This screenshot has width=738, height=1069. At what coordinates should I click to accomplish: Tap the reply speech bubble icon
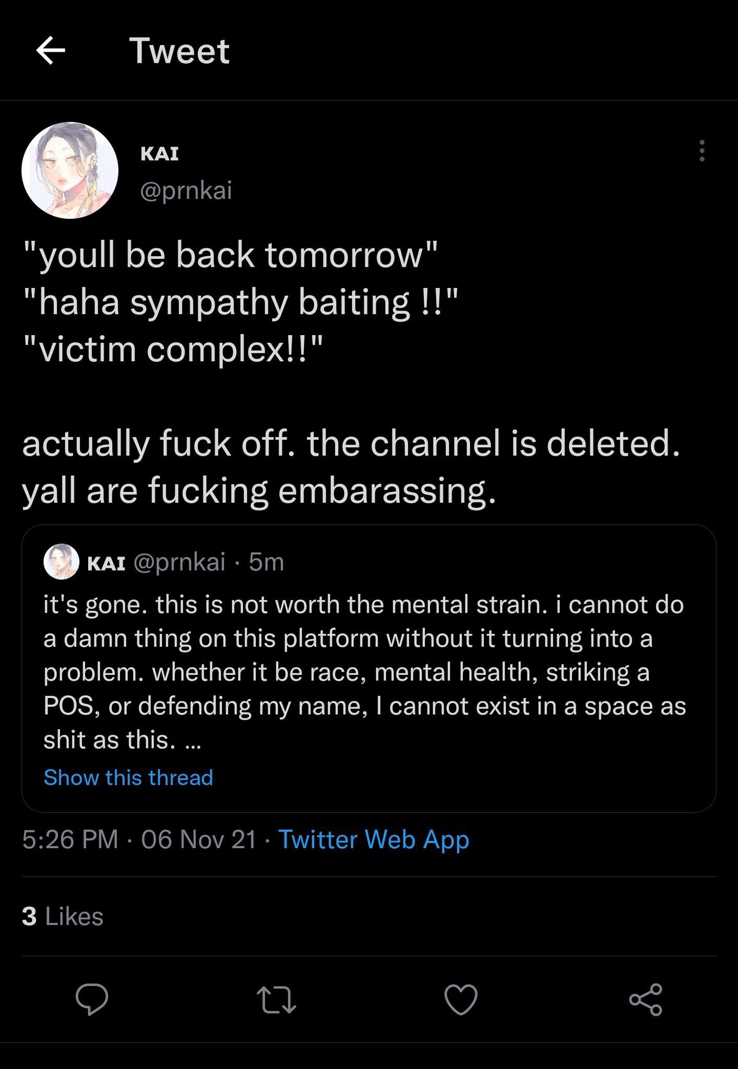[92, 999]
